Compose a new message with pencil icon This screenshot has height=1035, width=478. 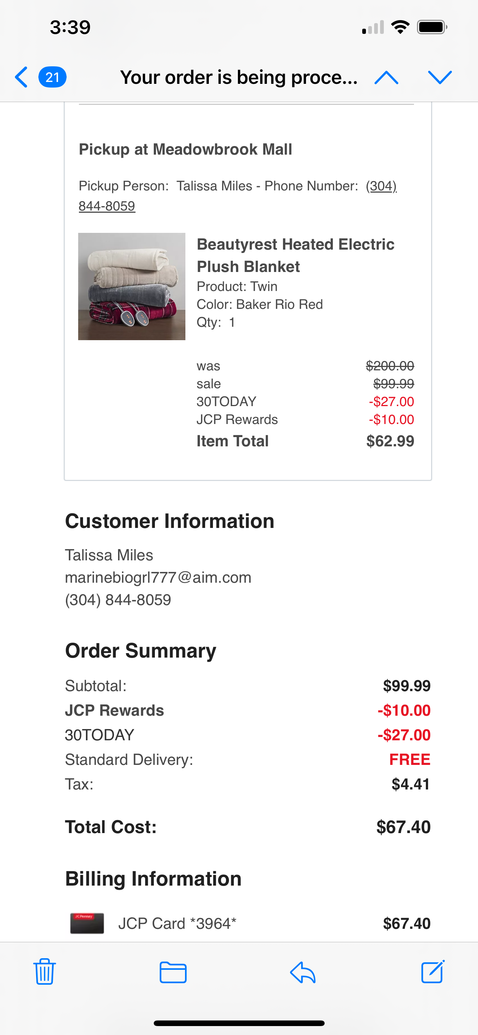(433, 972)
